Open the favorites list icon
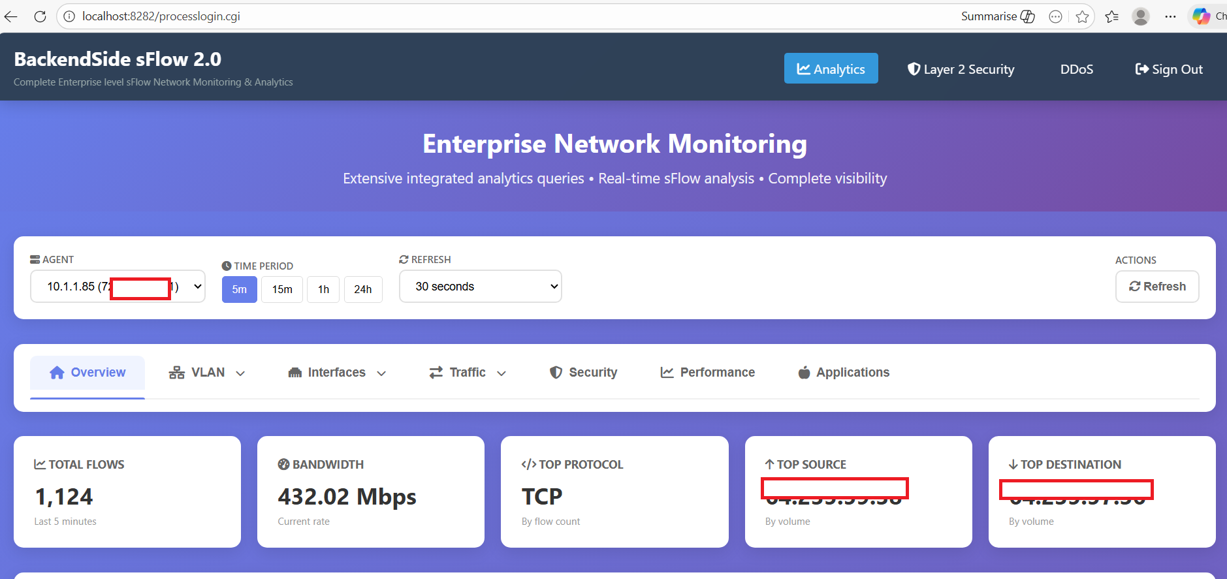Screen dimensions: 1227x579 point(1112,16)
